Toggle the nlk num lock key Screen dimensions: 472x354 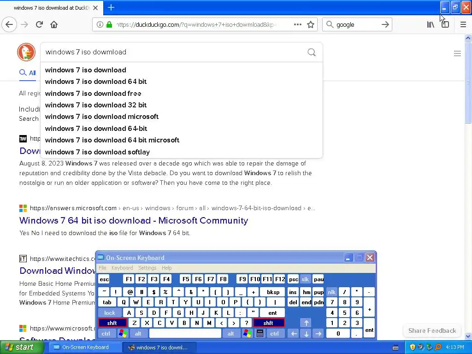331,292
